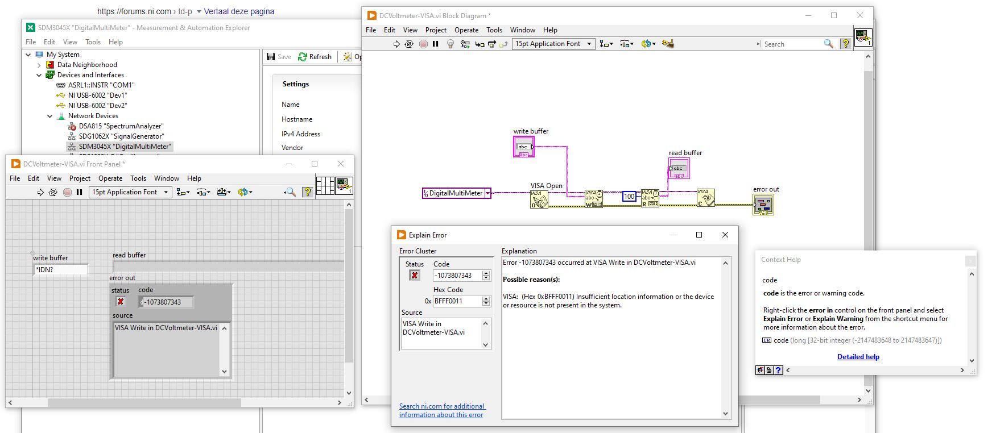Toggle Context Help button in Block Diagram
The height and width of the screenshot is (433, 996).
(845, 44)
